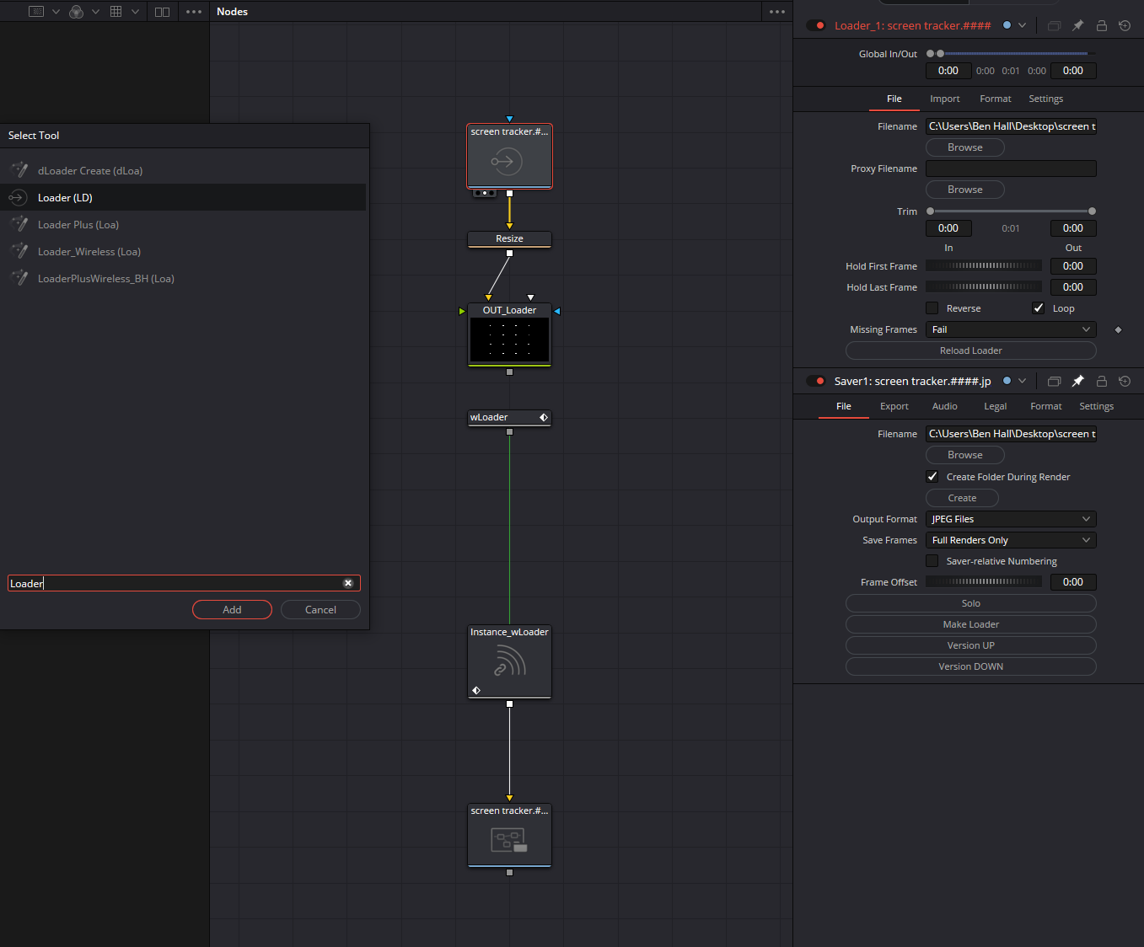The image size is (1144, 947).
Task: Click the Version DOWN button
Action: pyautogui.click(x=971, y=667)
